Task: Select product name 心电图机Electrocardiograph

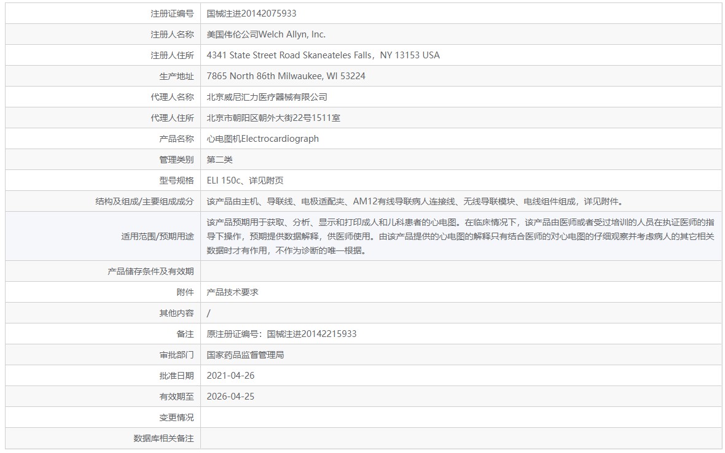Action: 262,139
